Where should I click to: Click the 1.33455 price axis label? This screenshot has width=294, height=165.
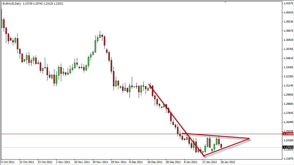pos(288,67)
